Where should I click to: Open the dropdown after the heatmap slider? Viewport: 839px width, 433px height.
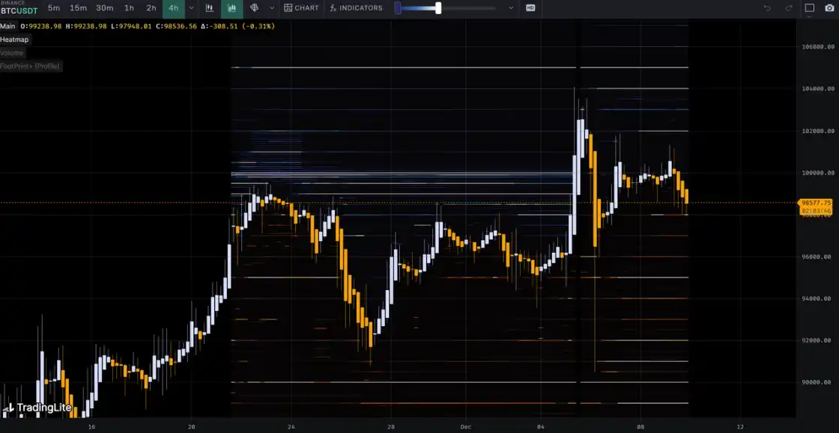(511, 8)
